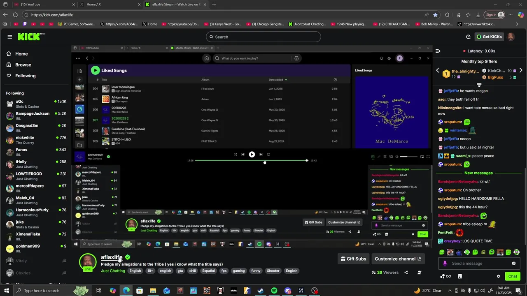Collapse the chat panel with arrow icon
This screenshot has width=527, height=296.
click(x=438, y=51)
